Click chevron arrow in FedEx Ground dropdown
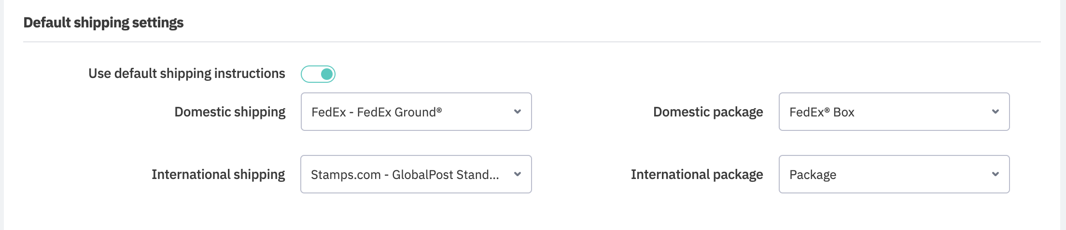The width and height of the screenshot is (1066, 230). (x=517, y=112)
